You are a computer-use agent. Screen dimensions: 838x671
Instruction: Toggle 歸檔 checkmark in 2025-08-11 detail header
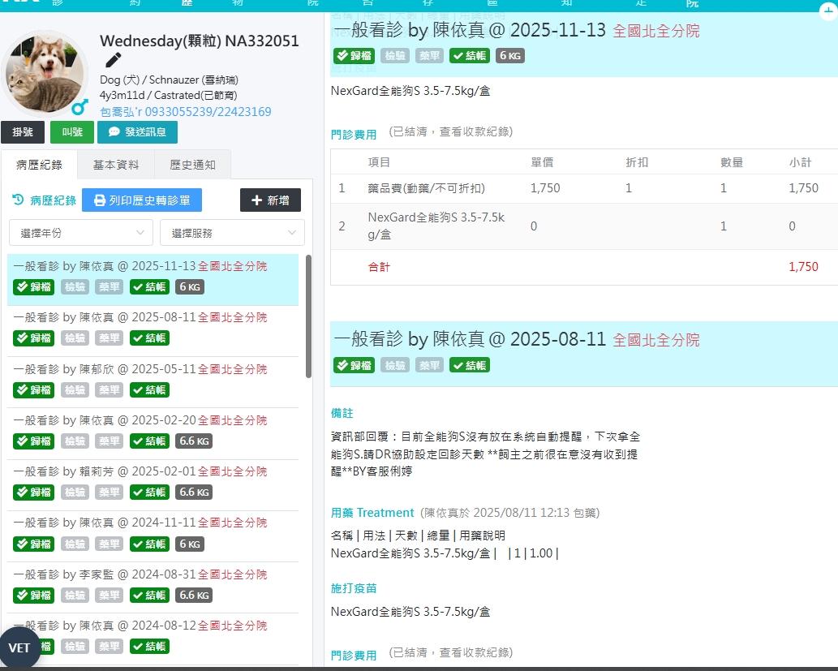click(x=354, y=365)
